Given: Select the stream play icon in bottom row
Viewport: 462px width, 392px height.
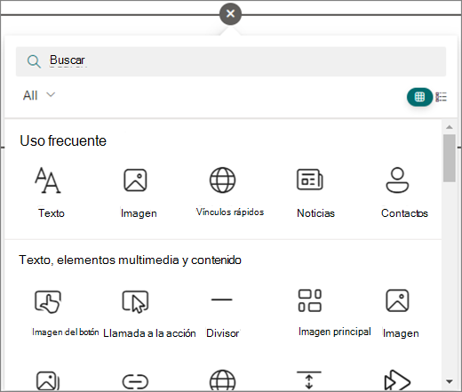Looking at the screenshot, I should pos(397,380).
